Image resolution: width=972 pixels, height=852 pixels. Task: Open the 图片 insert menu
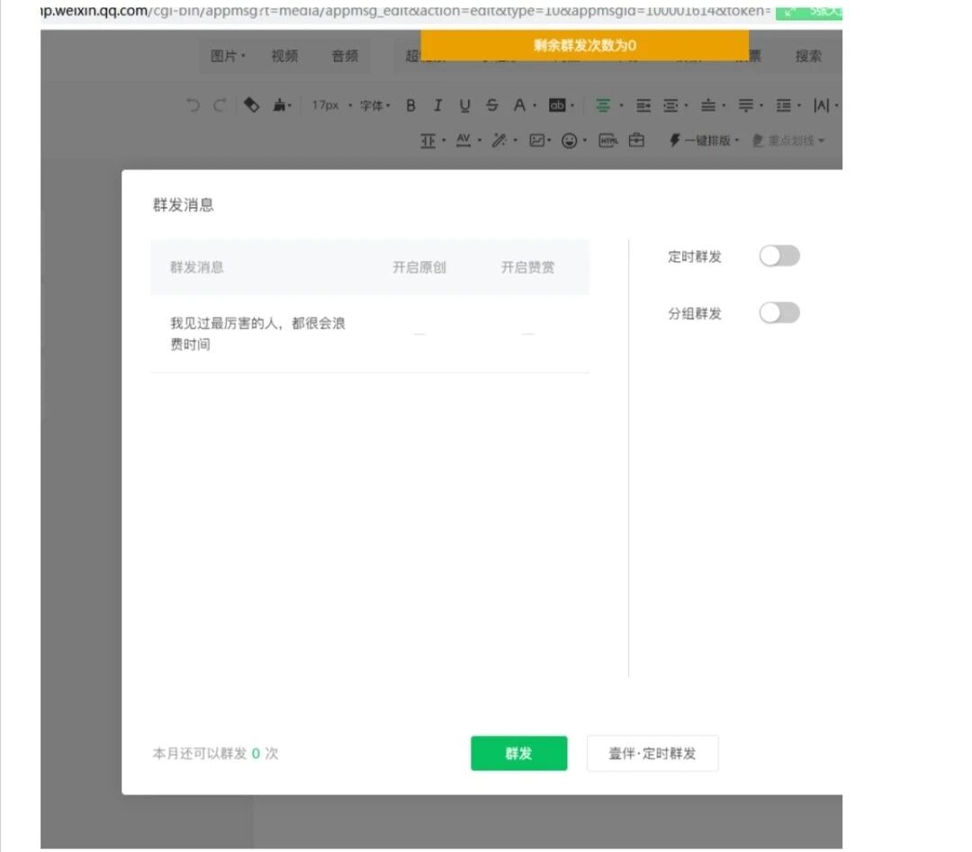[x=228, y=56]
